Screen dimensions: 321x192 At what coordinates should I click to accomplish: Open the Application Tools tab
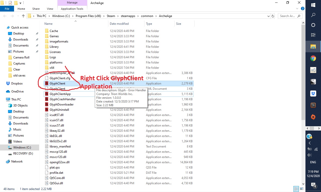tap(72, 9)
